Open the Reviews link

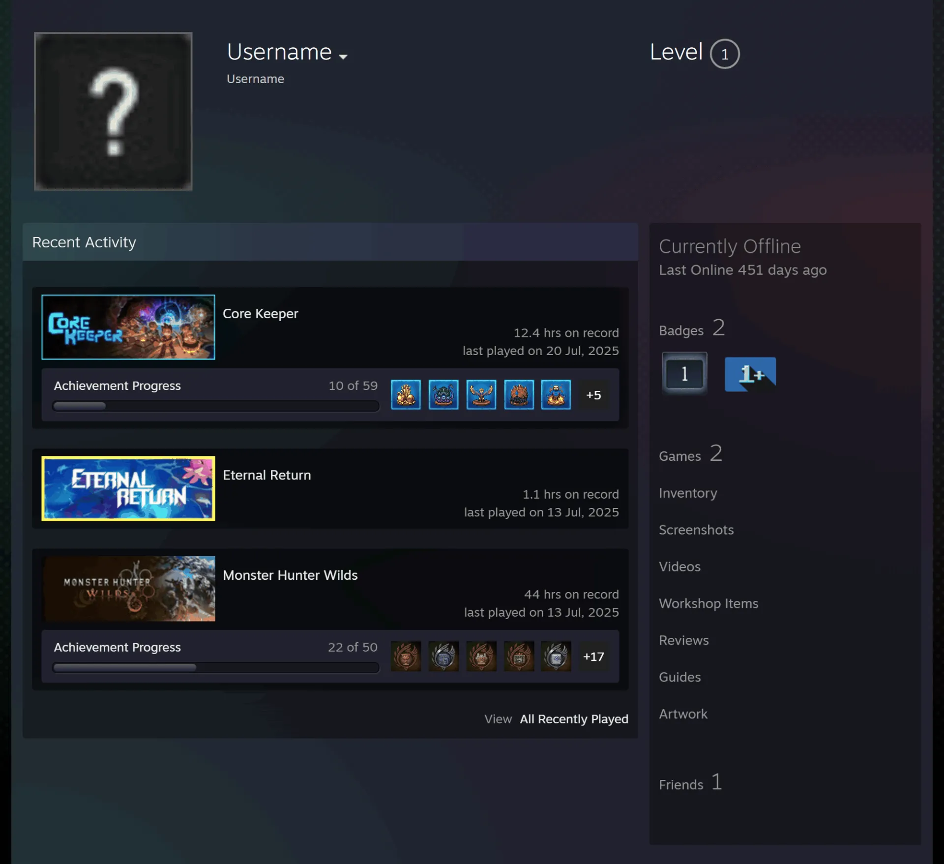point(684,640)
